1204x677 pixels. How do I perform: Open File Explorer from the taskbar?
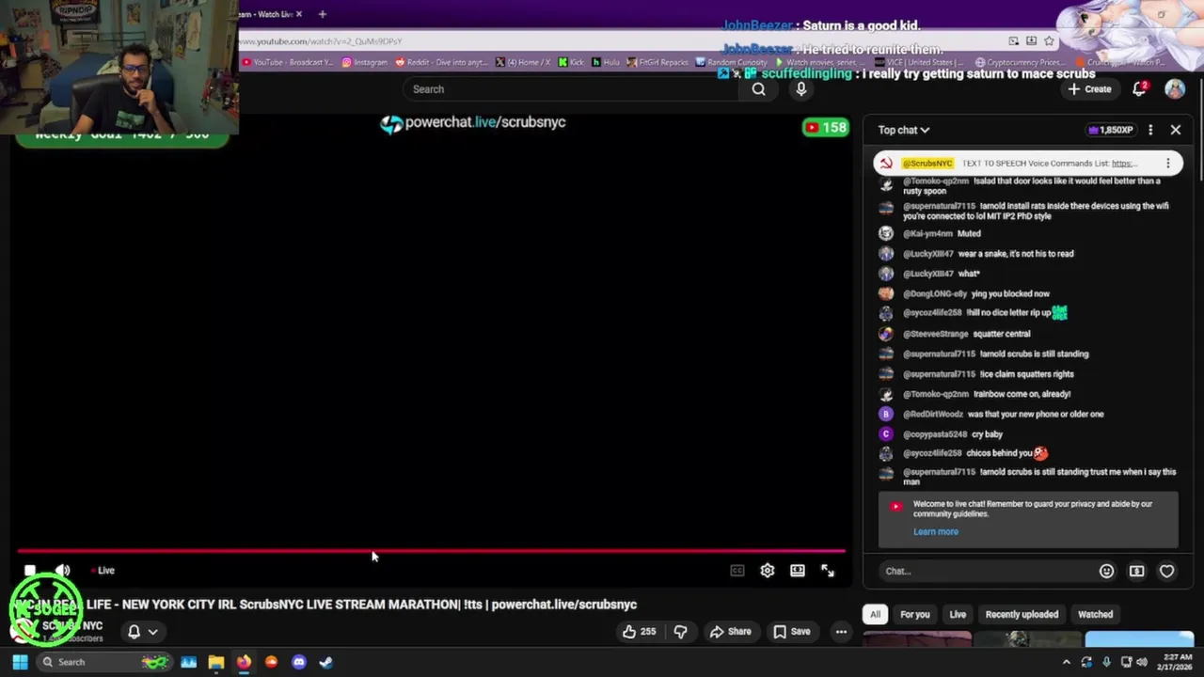tap(216, 662)
